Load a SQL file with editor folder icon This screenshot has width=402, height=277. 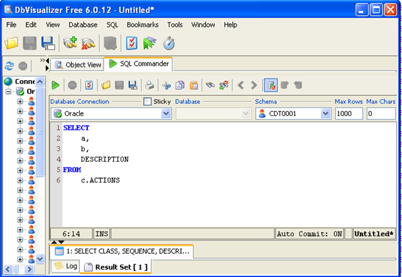click(x=106, y=85)
